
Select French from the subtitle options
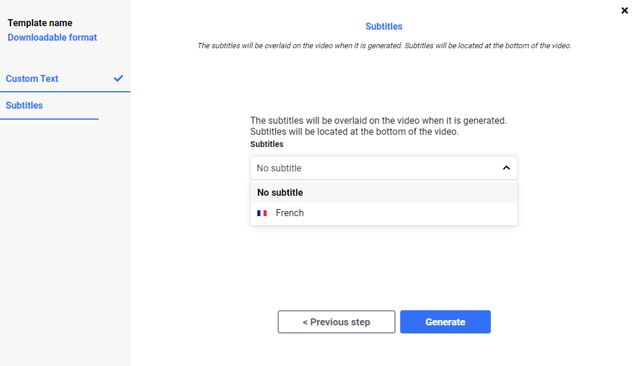coord(384,213)
